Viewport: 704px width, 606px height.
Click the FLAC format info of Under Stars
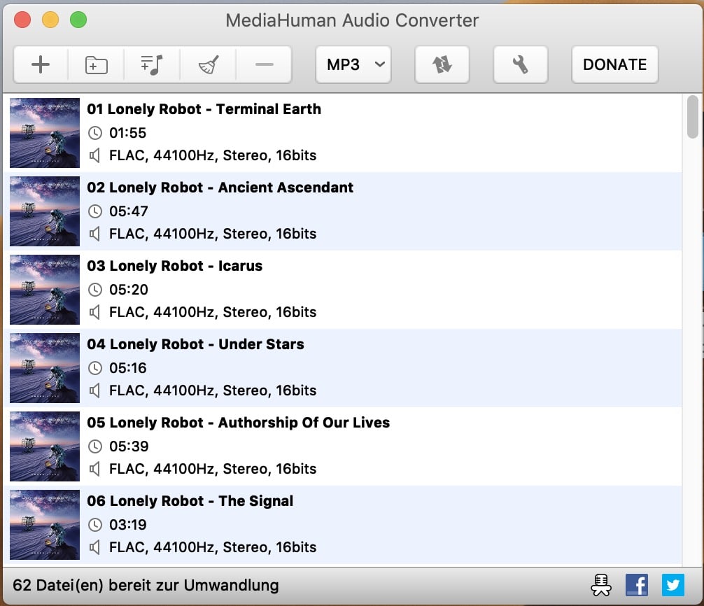pyautogui.click(x=213, y=390)
